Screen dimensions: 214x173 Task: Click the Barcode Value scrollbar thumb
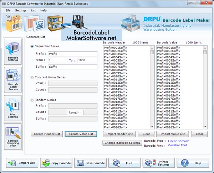(x=205, y=52)
